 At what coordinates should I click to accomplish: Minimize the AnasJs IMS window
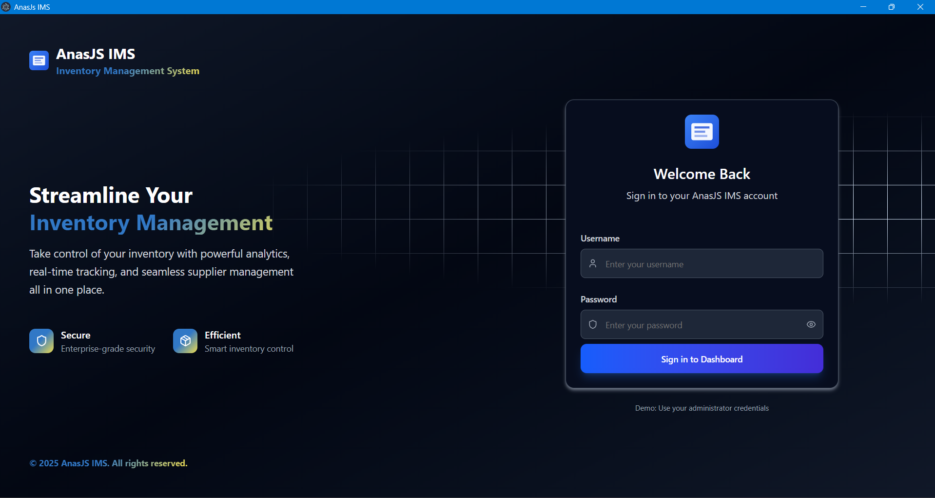point(863,7)
